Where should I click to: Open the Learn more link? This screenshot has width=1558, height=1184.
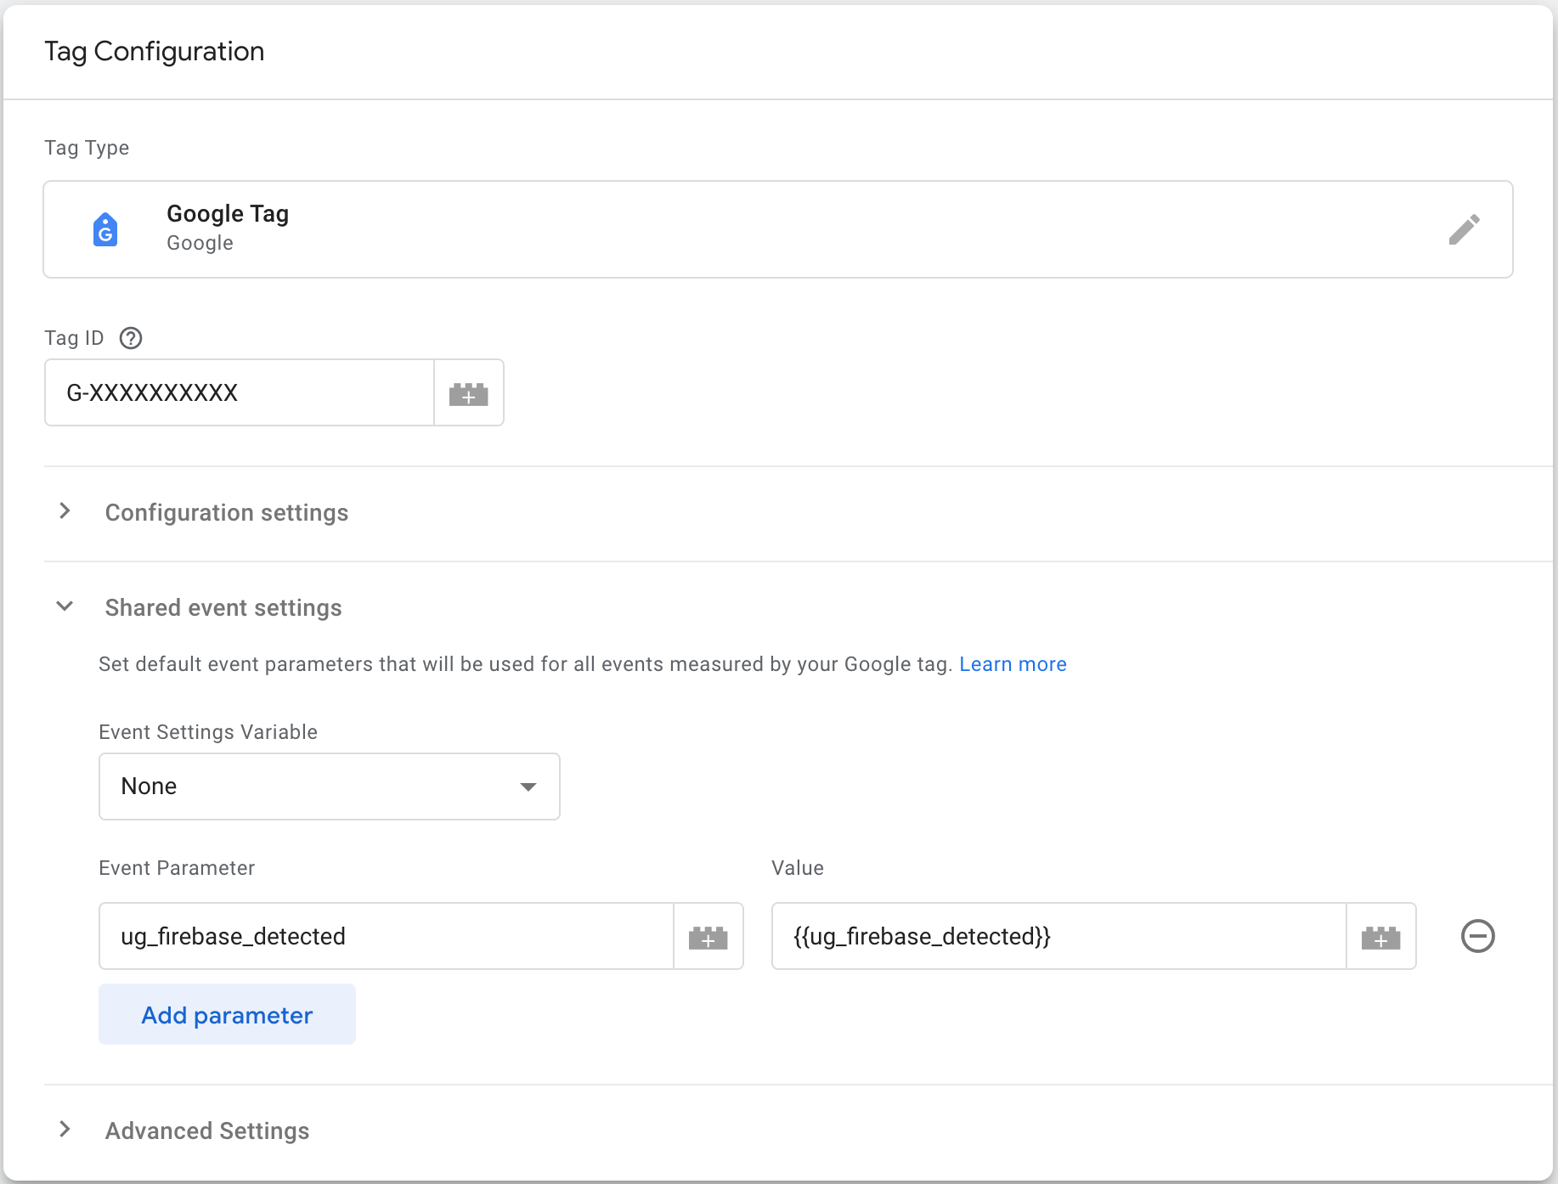pyautogui.click(x=1013, y=664)
